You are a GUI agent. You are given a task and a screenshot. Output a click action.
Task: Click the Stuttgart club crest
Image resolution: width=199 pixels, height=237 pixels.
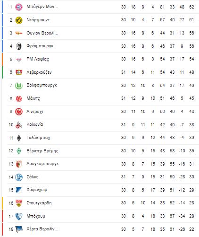click(19, 203)
